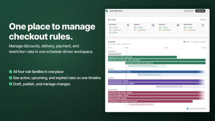Open the All rules link
Screen dimensions: 215x121
pos(203,20)
